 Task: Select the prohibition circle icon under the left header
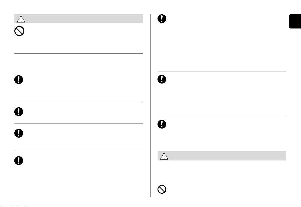pyautogui.click(x=19, y=31)
